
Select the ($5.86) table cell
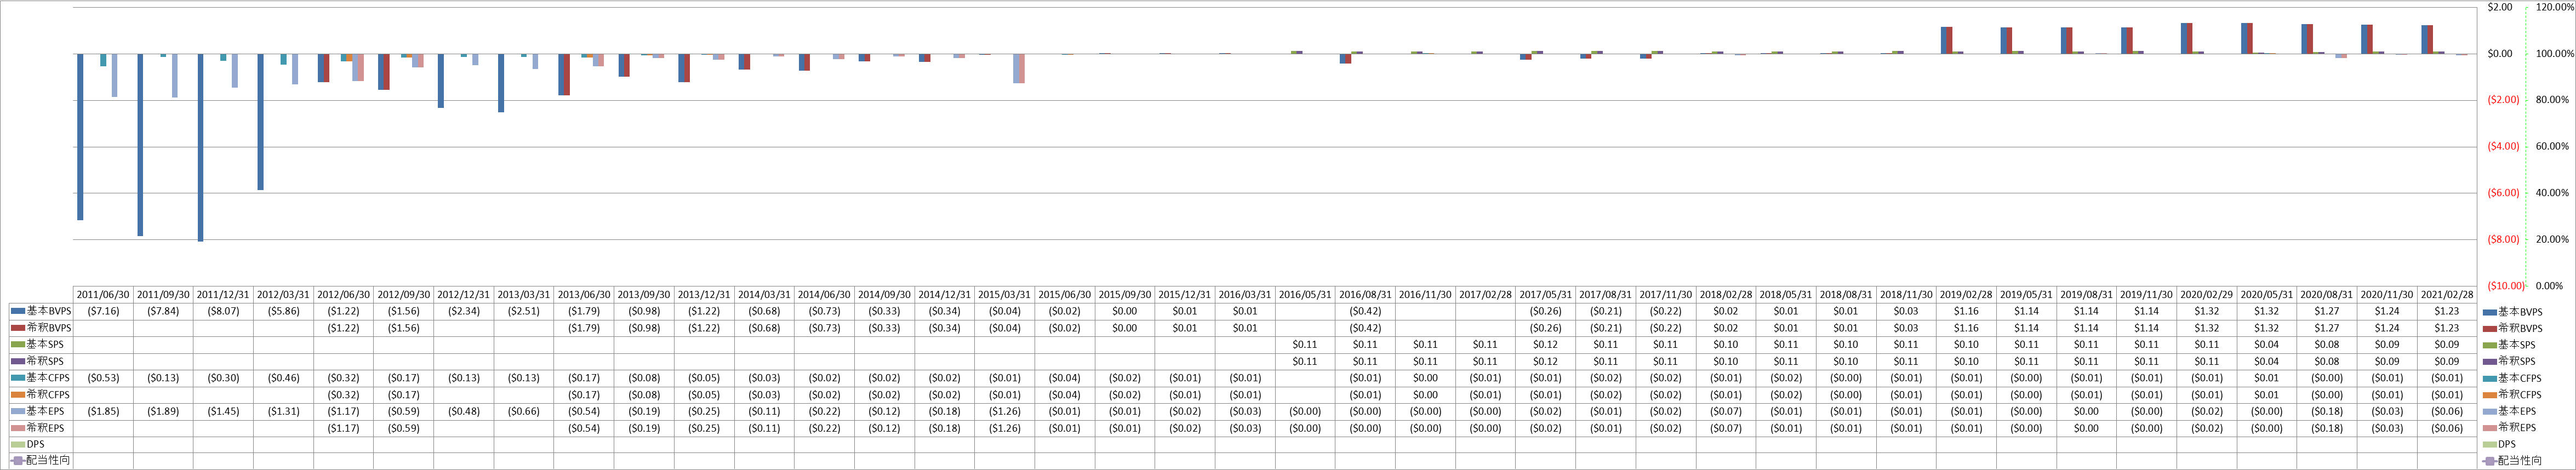(x=284, y=312)
